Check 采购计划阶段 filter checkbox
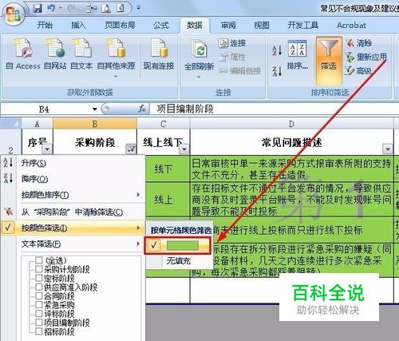Screen dimensions: 399x341 [x=39, y=269]
